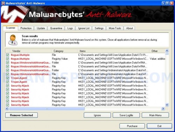This screenshot has height=132, width=175.
Task: Click the scroll up arrow in results list
Action: click(x=167, y=51)
